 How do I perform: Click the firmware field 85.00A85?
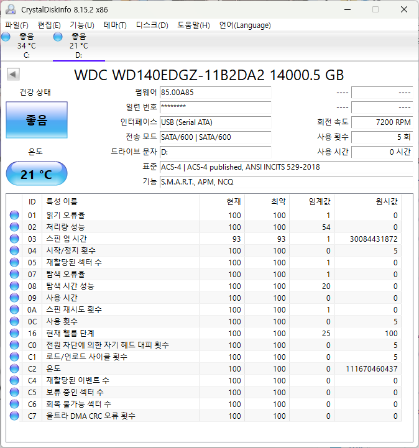[x=215, y=93]
